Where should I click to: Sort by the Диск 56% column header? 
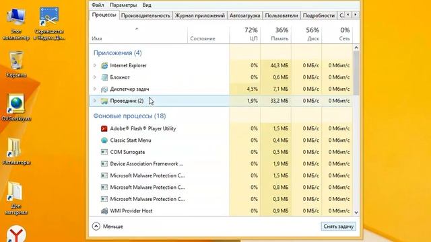click(306, 35)
